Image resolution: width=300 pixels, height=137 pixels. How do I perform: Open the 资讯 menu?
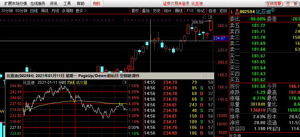click(53, 3)
